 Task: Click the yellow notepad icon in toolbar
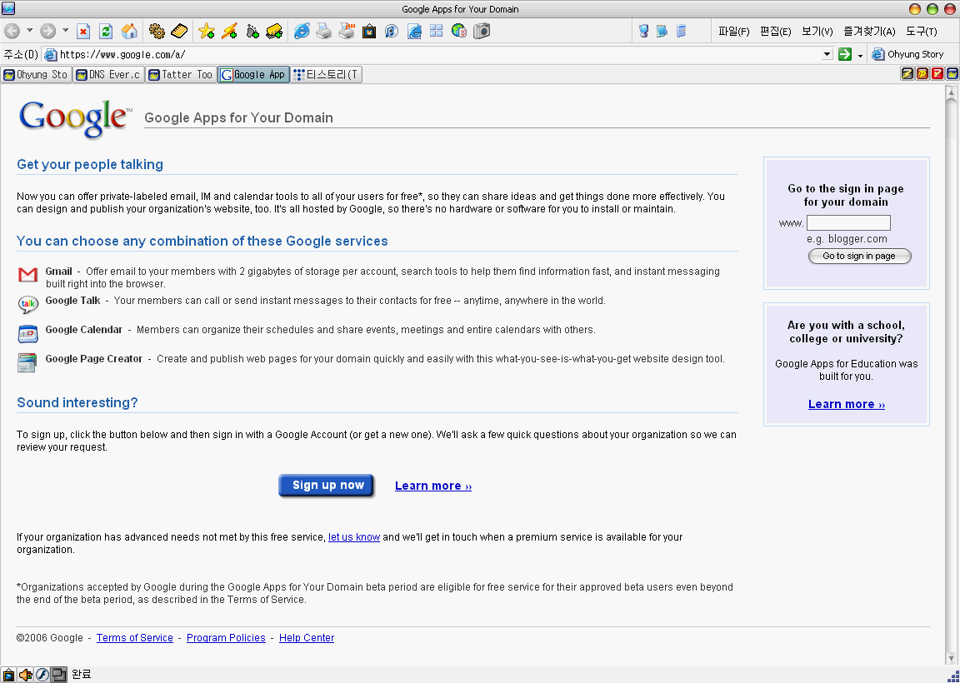pyautogui.click(x=179, y=31)
